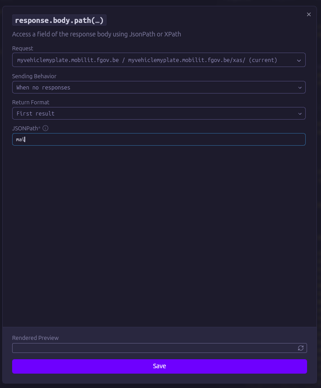Refresh the rendered preview

[x=301, y=348]
